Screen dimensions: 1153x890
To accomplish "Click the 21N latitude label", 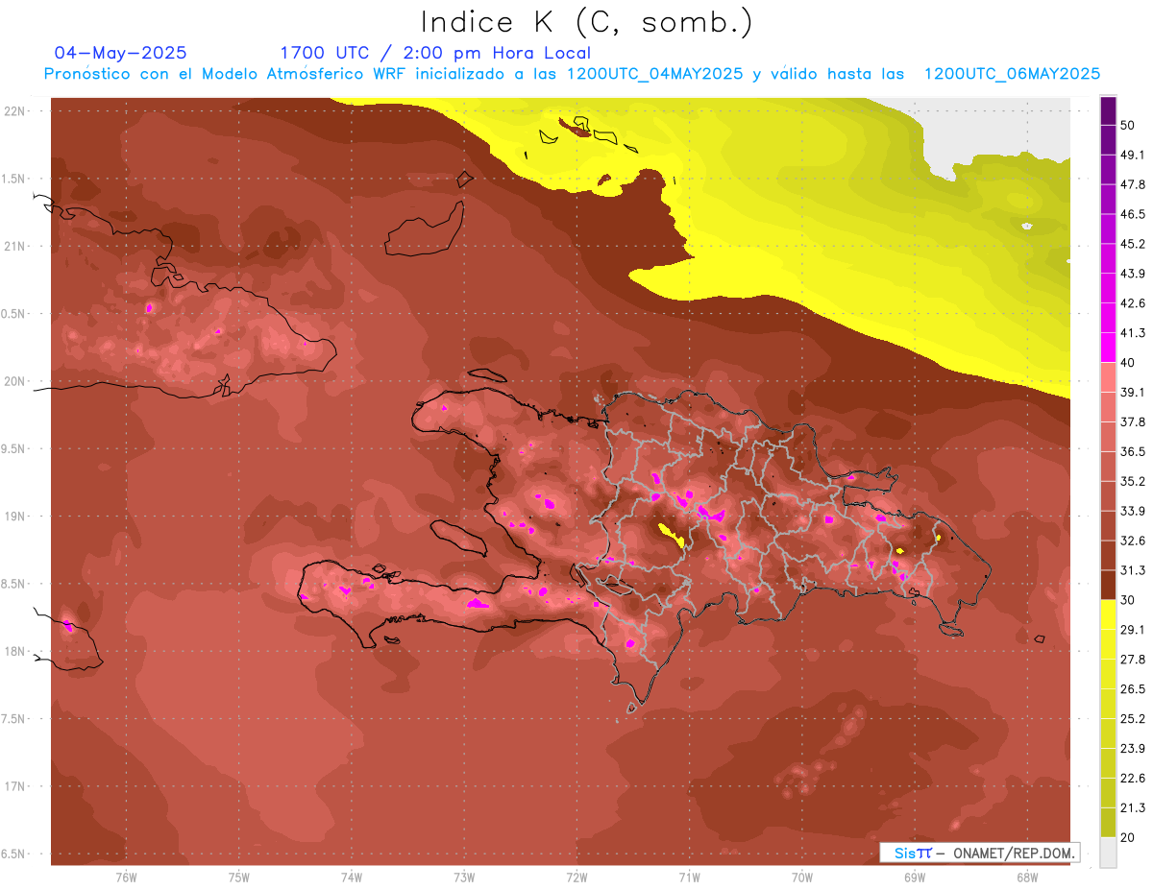I will coord(15,246).
